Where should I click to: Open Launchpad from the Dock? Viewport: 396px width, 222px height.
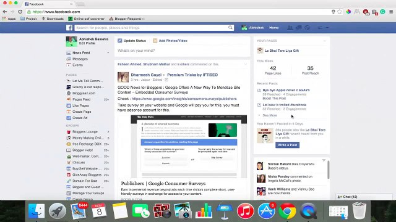point(58,211)
